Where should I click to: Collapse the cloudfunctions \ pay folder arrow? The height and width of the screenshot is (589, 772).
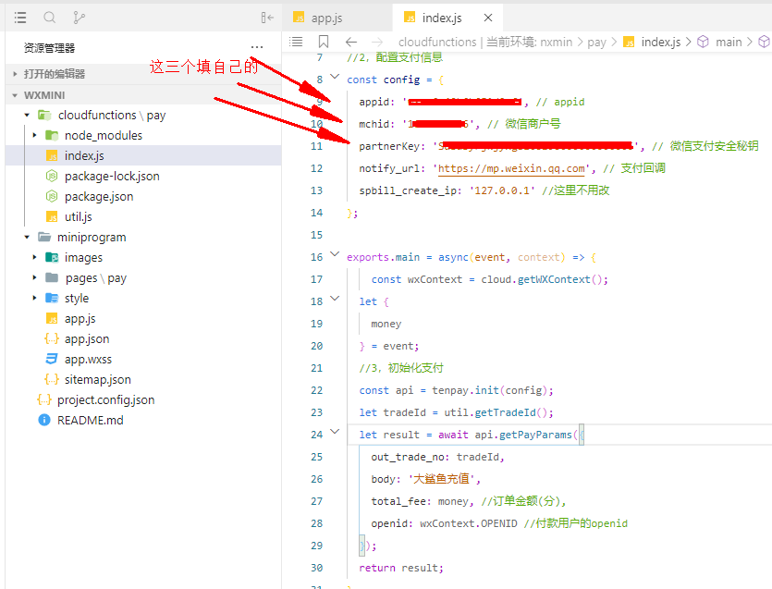coord(27,116)
